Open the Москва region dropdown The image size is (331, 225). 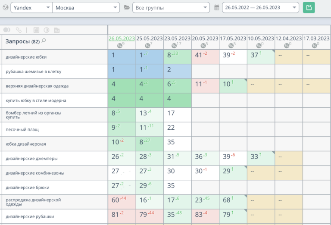point(86,8)
